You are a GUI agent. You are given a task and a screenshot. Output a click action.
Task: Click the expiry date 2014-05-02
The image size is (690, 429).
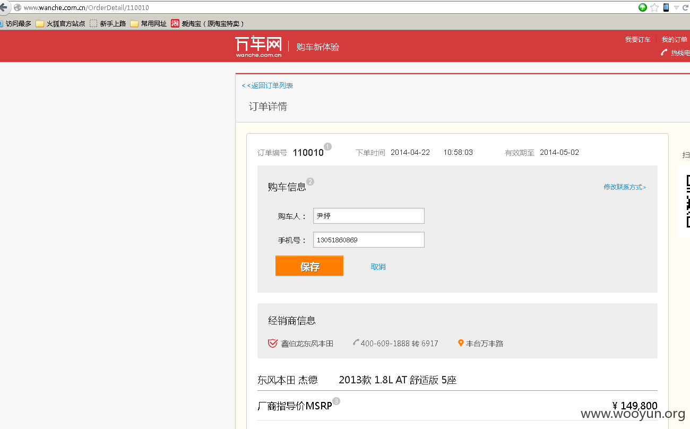[x=559, y=152]
